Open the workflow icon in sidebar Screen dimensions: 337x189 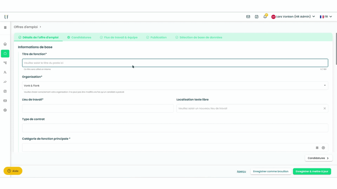5,63
